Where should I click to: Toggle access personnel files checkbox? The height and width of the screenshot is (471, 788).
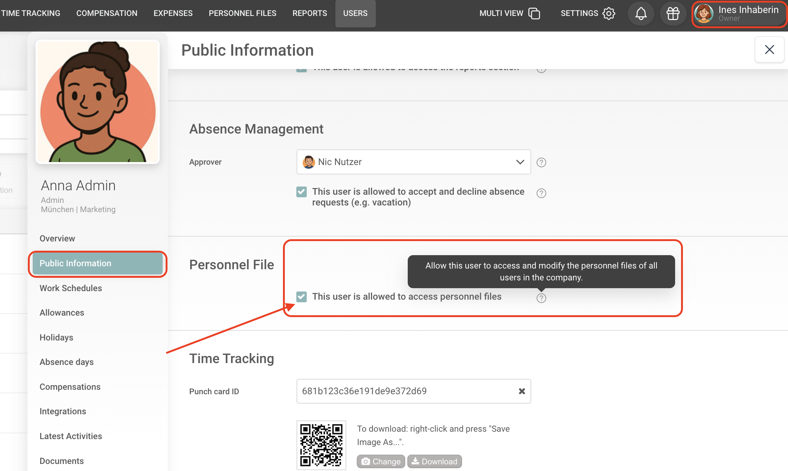(302, 297)
